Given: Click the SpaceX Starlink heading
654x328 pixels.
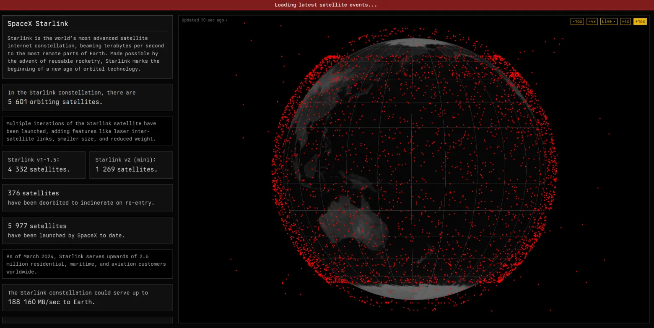Looking at the screenshot, I should tap(38, 24).
